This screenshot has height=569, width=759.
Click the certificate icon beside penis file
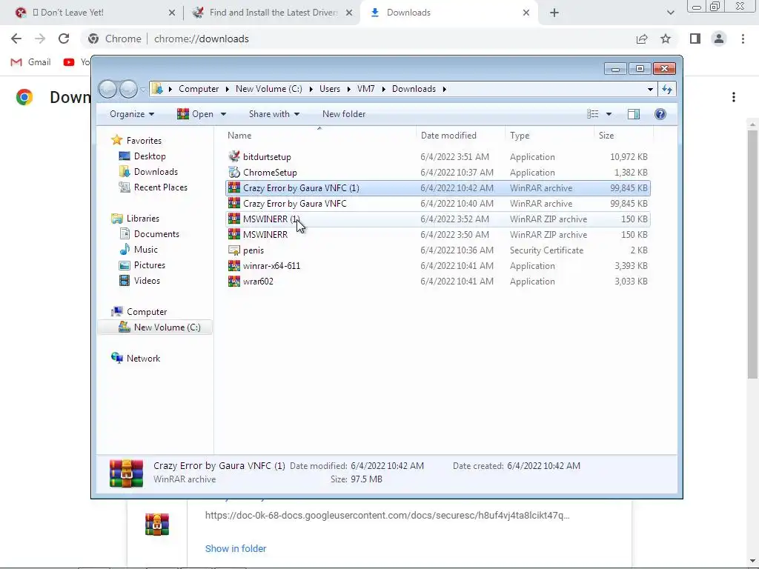point(234,250)
